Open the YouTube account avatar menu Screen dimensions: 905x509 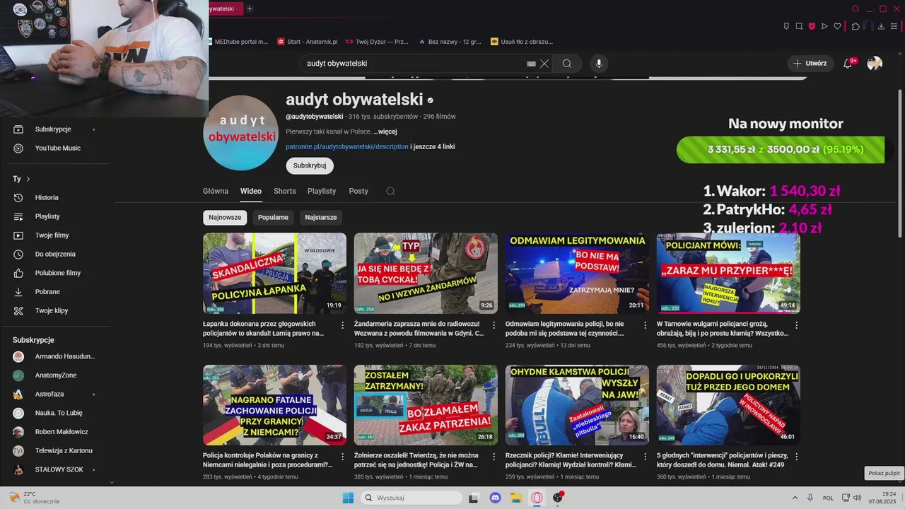tap(875, 63)
